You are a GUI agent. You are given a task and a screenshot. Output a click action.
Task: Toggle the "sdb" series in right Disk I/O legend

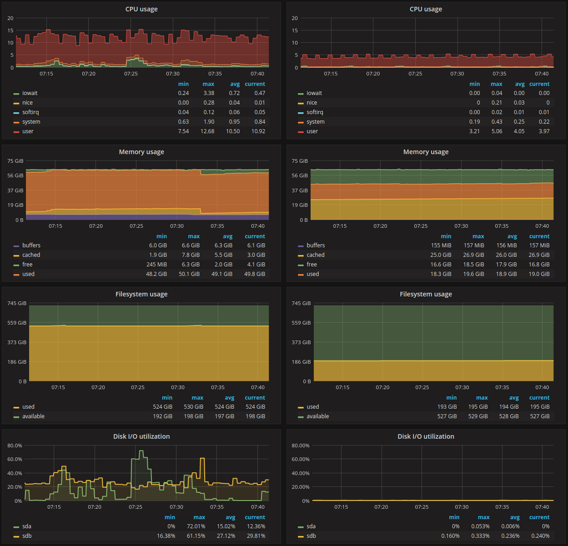point(311,536)
